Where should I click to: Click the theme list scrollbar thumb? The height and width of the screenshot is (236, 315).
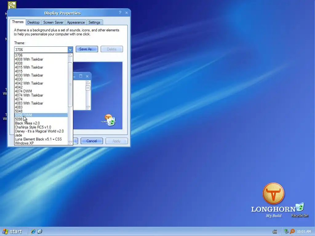pos(70,85)
